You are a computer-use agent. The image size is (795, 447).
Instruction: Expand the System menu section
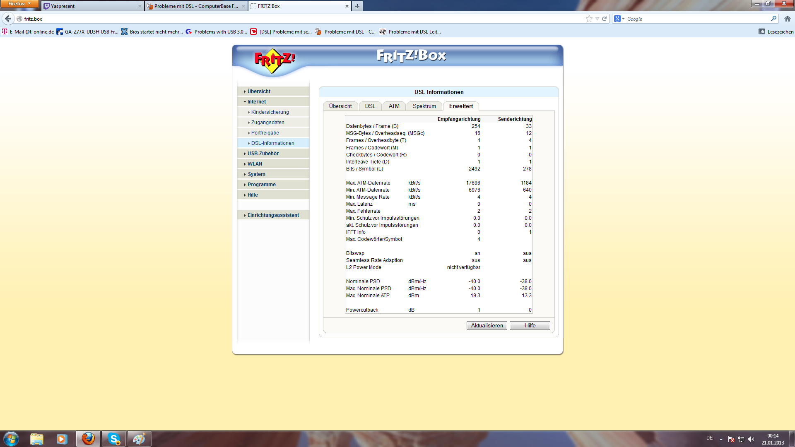(256, 174)
